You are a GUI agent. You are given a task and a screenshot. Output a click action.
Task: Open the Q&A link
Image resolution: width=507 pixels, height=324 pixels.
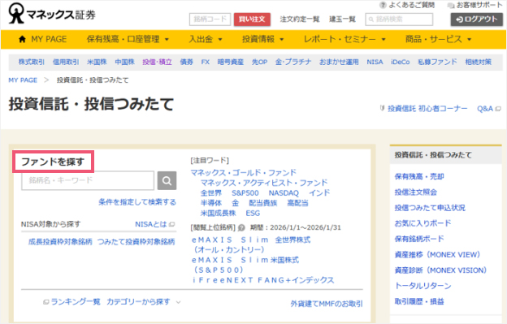pos(485,109)
